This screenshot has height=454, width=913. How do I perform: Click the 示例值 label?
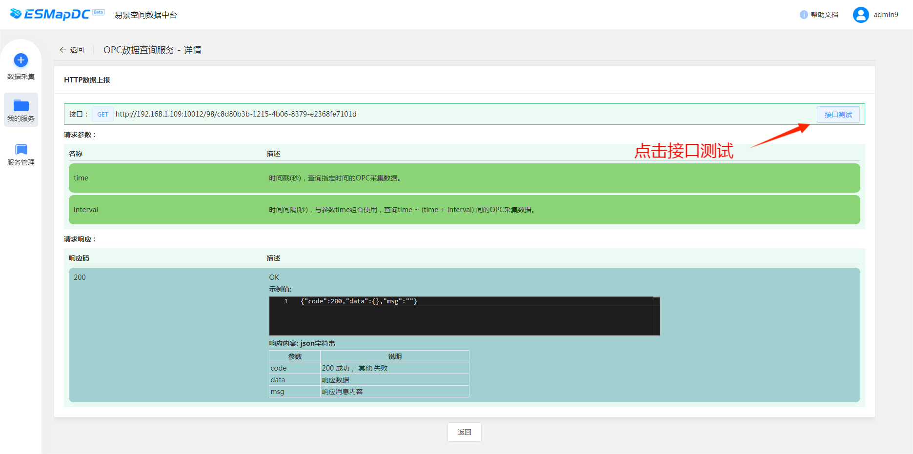(x=280, y=289)
